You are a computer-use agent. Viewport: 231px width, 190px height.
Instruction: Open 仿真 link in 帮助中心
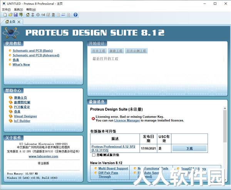17,112
